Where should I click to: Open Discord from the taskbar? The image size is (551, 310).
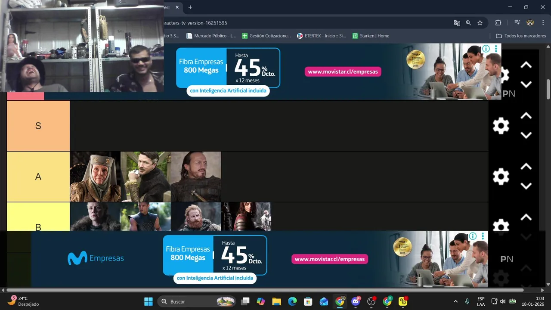(356, 301)
